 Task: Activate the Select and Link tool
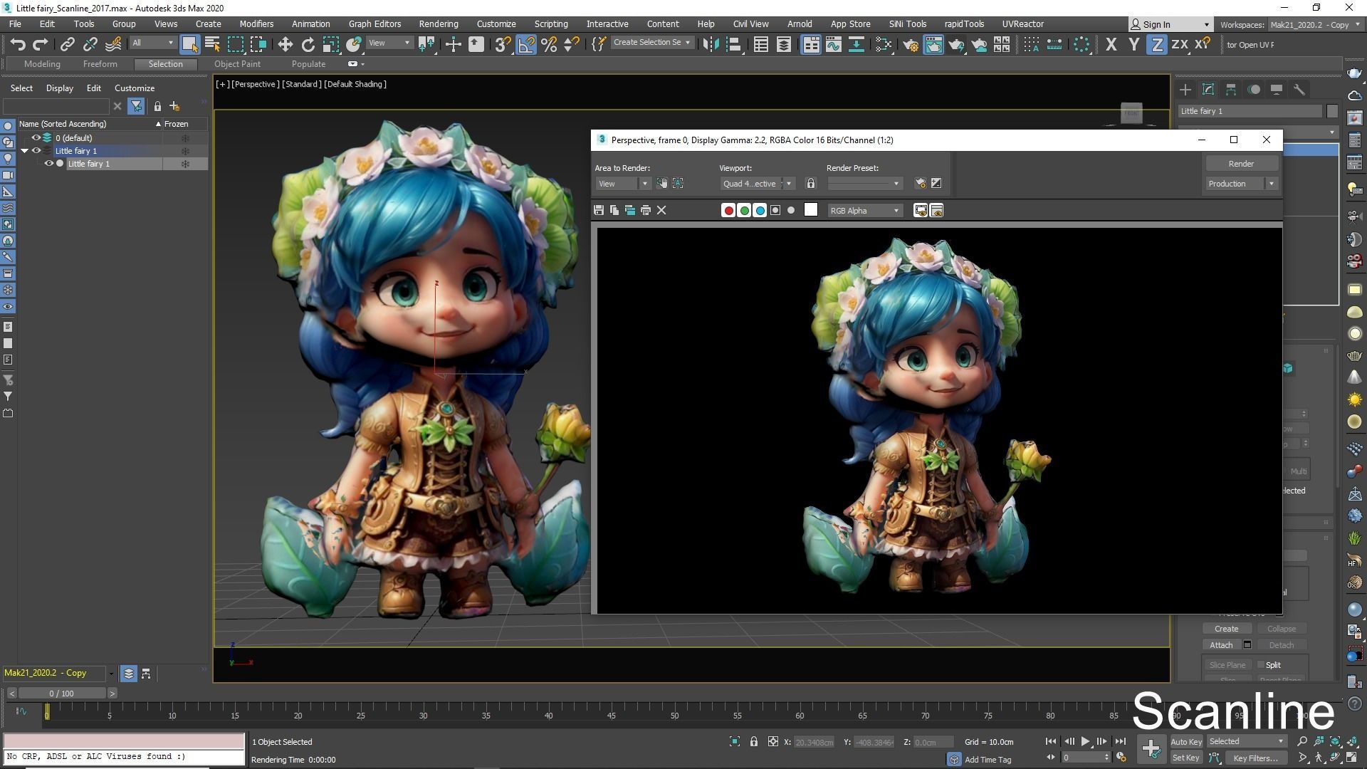click(x=67, y=44)
